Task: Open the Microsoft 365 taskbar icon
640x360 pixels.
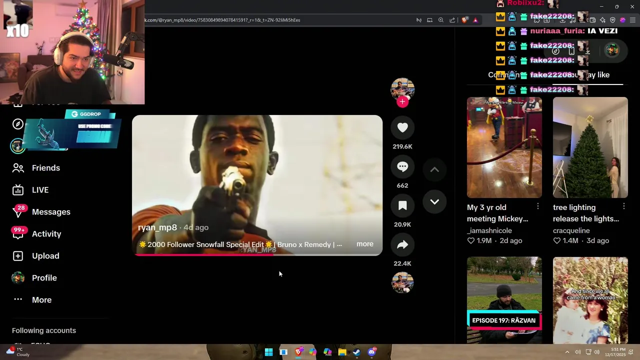Action: click(327, 352)
